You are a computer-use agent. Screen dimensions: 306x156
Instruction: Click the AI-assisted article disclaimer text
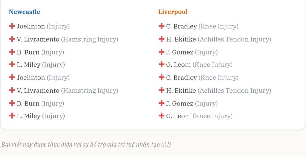[x=86, y=144]
